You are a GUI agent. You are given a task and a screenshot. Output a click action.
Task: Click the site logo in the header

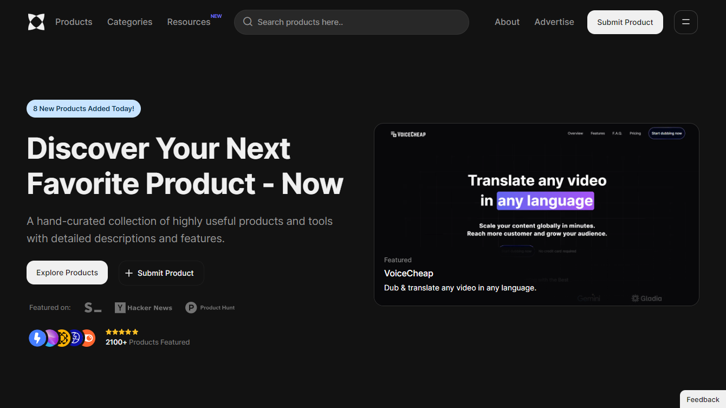pyautogui.click(x=36, y=22)
